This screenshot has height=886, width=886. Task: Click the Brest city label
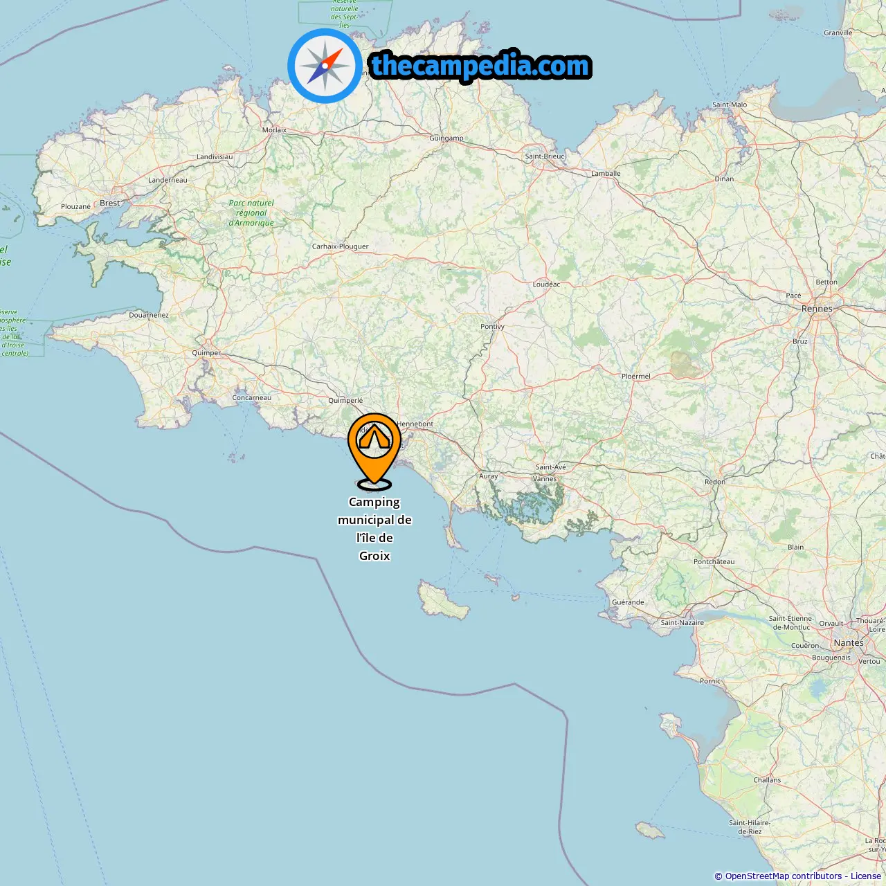pos(110,203)
